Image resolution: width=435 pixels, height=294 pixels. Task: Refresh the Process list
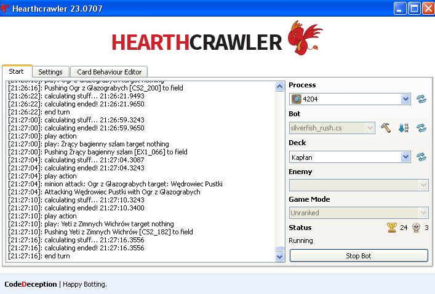[x=421, y=99]
